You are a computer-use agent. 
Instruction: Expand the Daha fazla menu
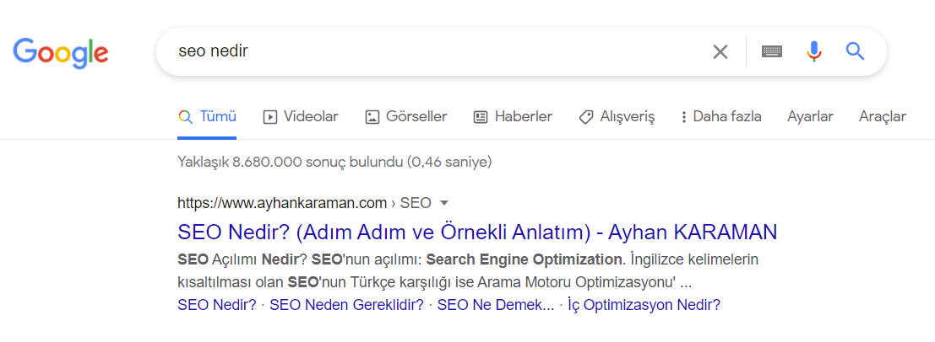click(721, 116)
